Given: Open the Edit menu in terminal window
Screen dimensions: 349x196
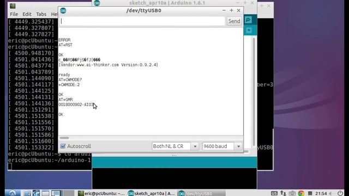Looking at the screenshot, I should coord(27,14).
